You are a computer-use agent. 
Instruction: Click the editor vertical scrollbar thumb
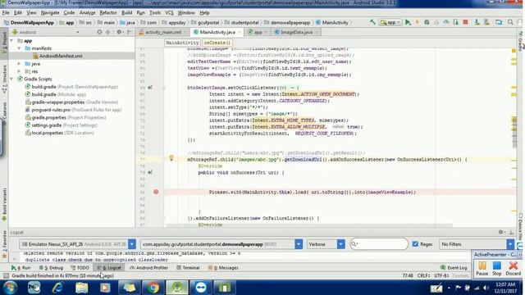pyautogui.click(x=514, y=131)
